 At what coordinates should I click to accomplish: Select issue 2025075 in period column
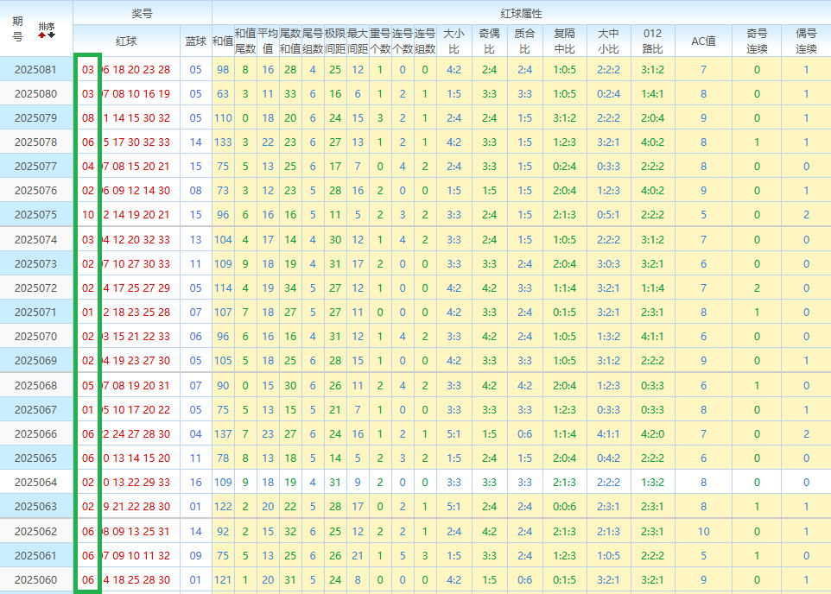coord(36,214)
